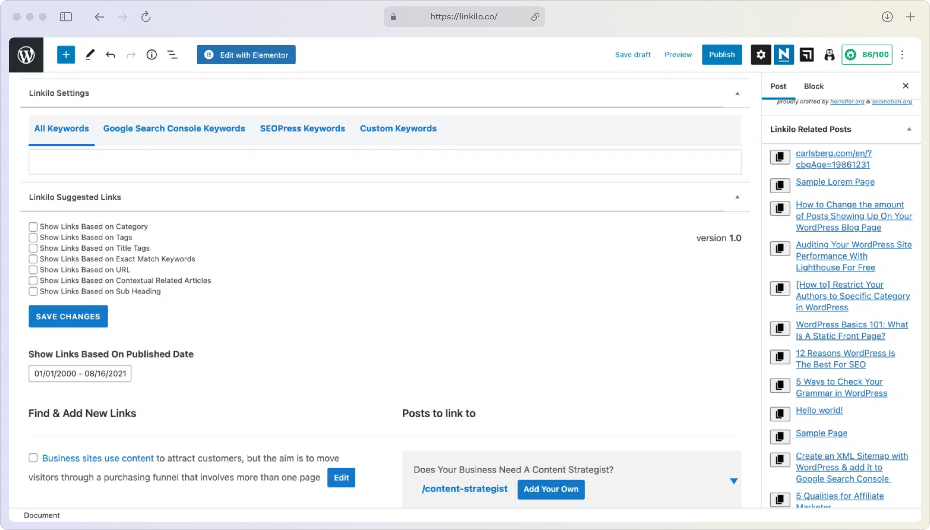Tick Show Links Based on Sub Heading

coord(33,291)
